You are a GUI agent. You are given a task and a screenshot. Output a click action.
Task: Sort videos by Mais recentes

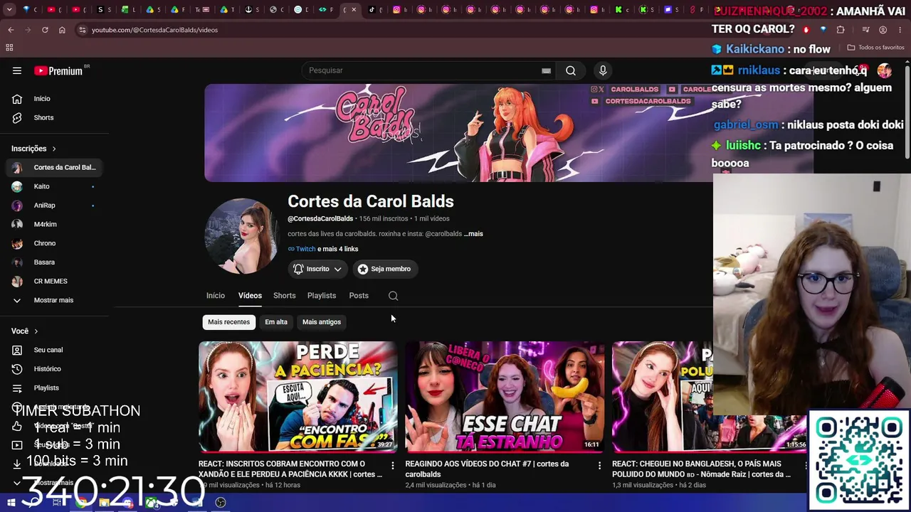[x=228, y=322]
